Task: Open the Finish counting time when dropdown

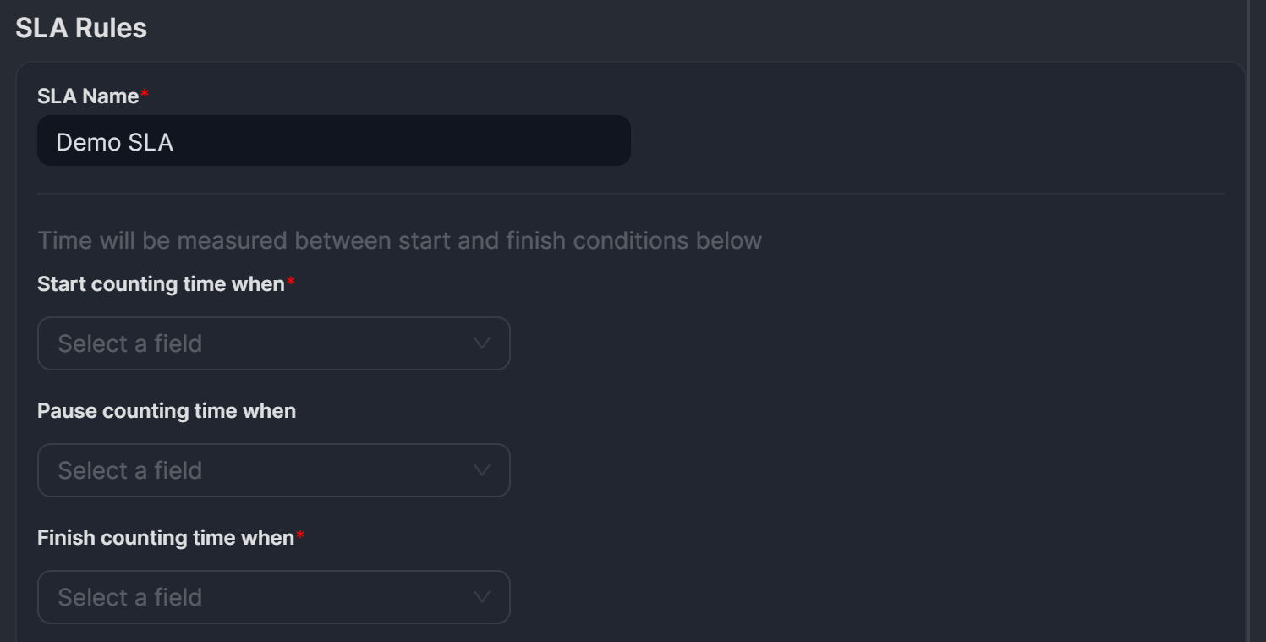Action: [273, 597]
